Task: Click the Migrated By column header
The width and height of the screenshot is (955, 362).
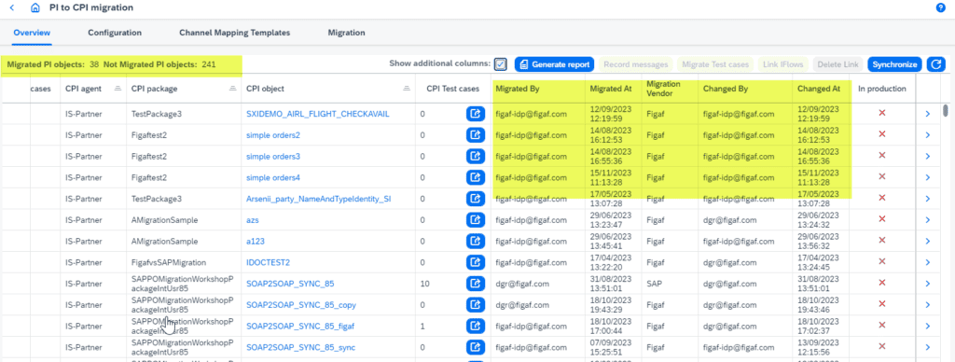Action: (x=517, y=89)
